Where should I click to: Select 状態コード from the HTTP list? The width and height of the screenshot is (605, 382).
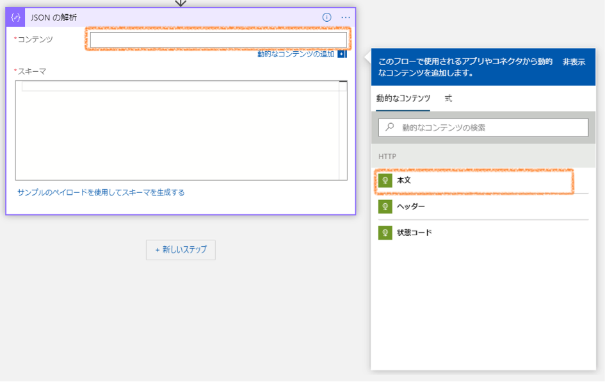click(483, 233)
